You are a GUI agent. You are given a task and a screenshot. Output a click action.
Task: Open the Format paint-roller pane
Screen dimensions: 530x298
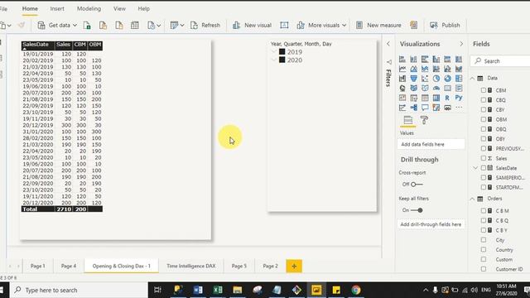[424, 120]
